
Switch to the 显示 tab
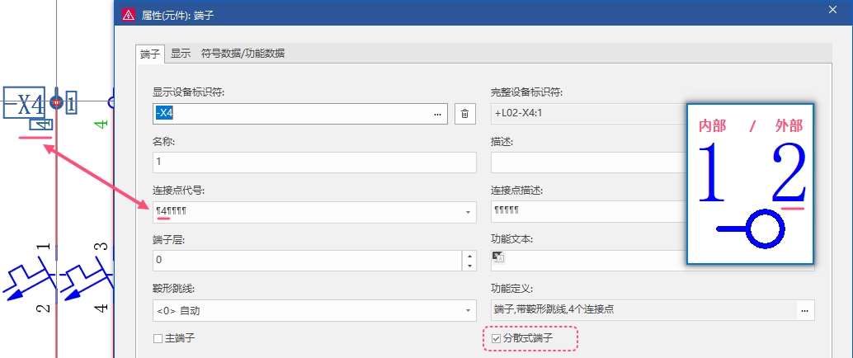pyautogui.click(x=180, y=54)
